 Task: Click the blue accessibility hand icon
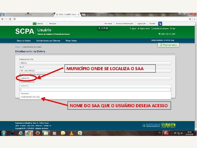click(160, 24)
